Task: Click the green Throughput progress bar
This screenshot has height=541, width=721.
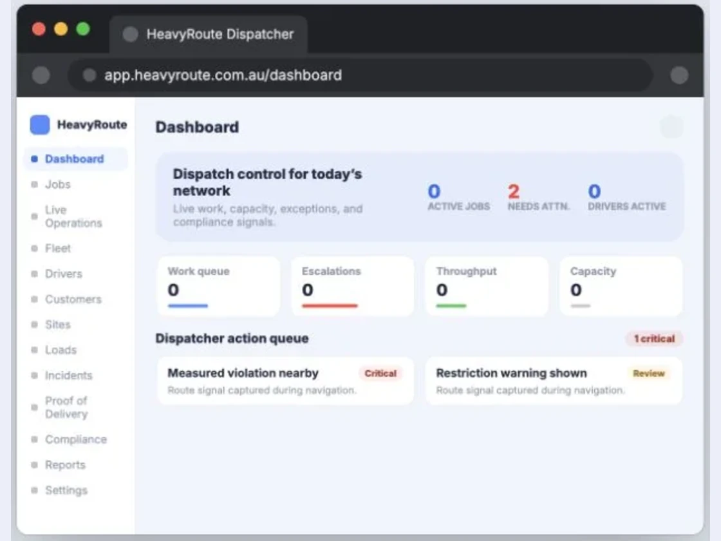Action: coord(451,305)
